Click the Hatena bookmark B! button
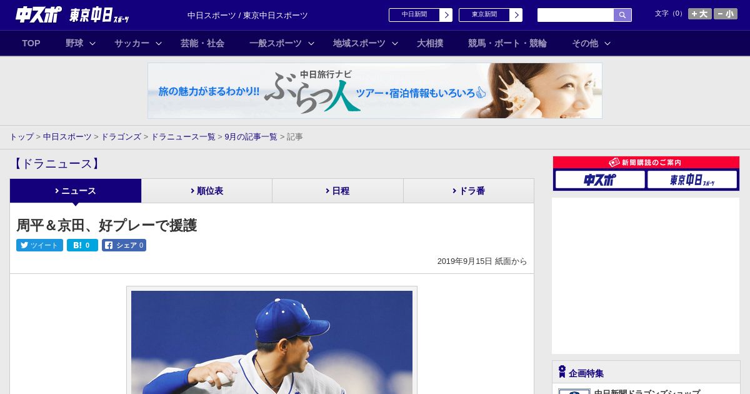750x394 pixels. point(82,245)
